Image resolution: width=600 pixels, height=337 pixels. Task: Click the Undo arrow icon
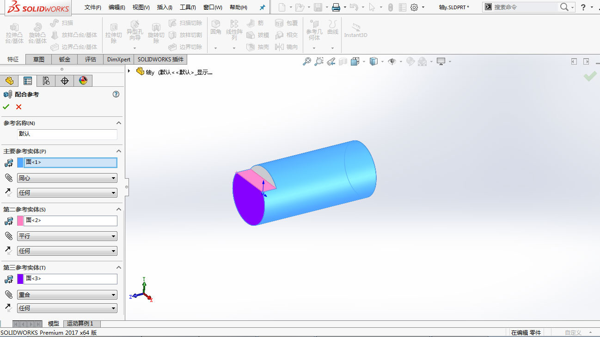pos(354,7)
